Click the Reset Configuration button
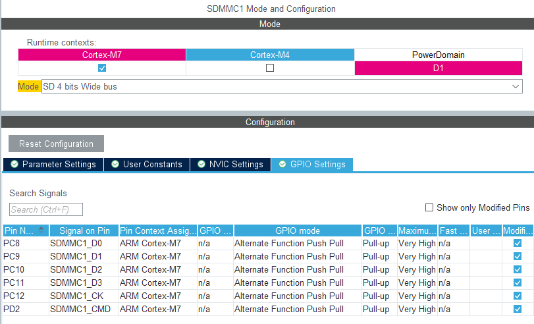Viewport: 534px width, 324px height. point(56,144)
